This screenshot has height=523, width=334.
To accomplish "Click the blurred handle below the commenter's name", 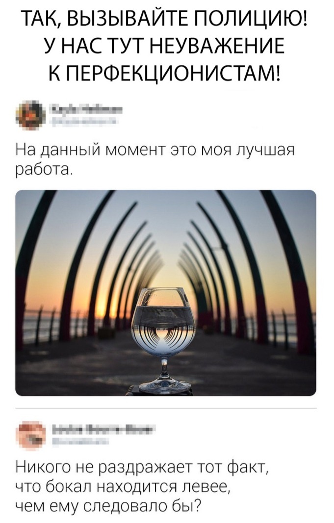I will coord(80,442).
